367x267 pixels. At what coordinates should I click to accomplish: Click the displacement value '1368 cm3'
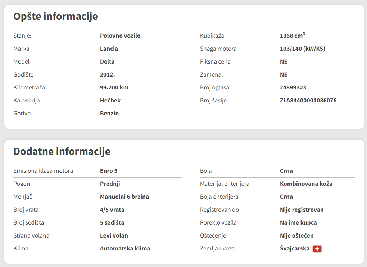coord(292,35)
